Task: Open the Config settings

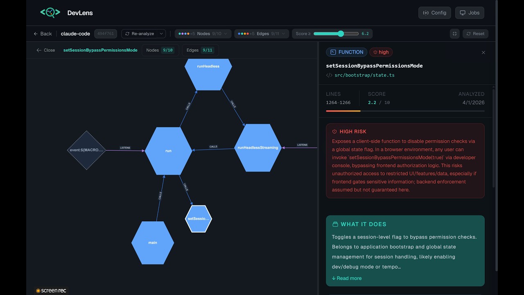Action: coord(435,13)
